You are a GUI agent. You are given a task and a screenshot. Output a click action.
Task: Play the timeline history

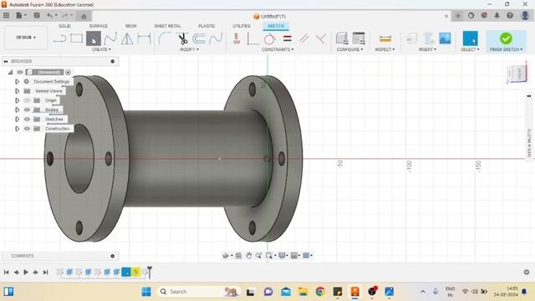tap(26, 273)
